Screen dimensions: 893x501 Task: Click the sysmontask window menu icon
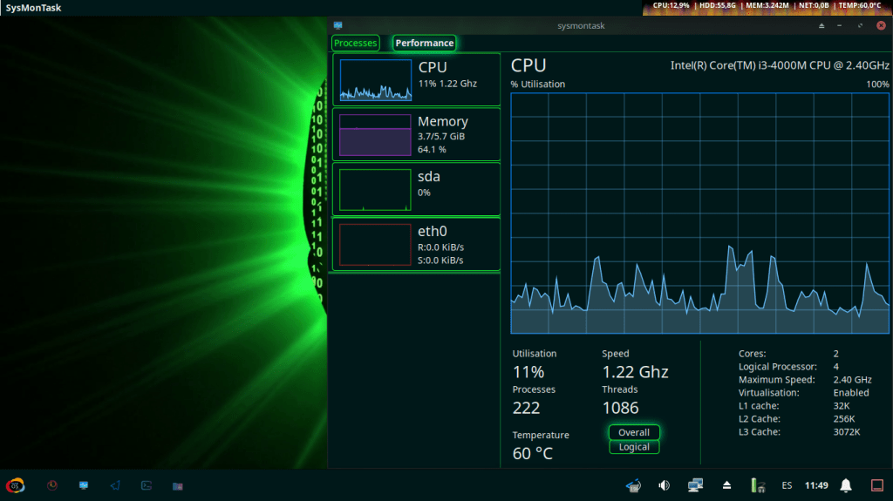tap(337, 26)
